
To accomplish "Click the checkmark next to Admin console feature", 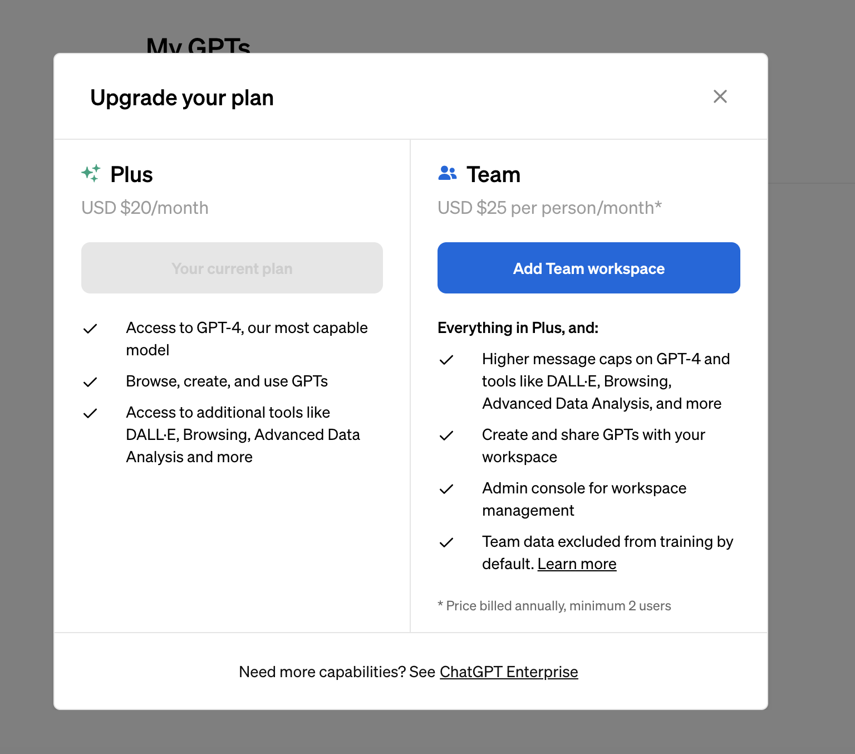I will [446, 489].
